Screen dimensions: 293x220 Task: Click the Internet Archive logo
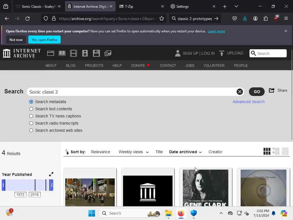[22, 53]
